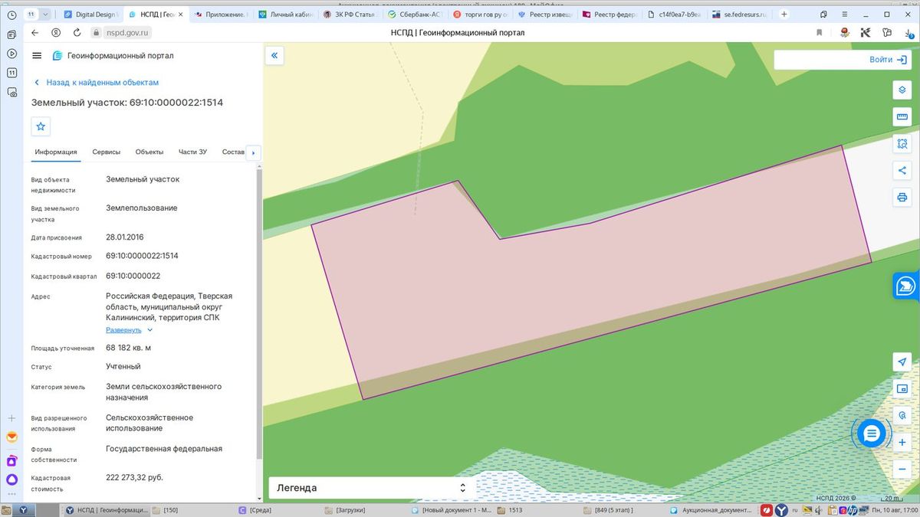Viewport: 920px width, 517px height.
Task: Activate the area search selection tool
Action: [902, 143]
